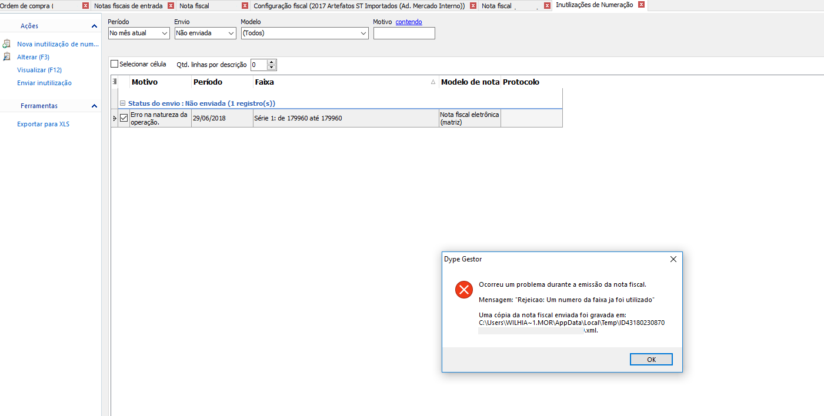
Task: Close the second Nota fiscal tab
Action: [547, 5]
